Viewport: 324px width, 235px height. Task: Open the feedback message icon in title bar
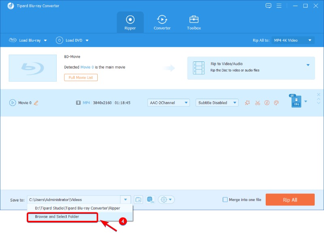pyautogui.click(x=269, y=6)
